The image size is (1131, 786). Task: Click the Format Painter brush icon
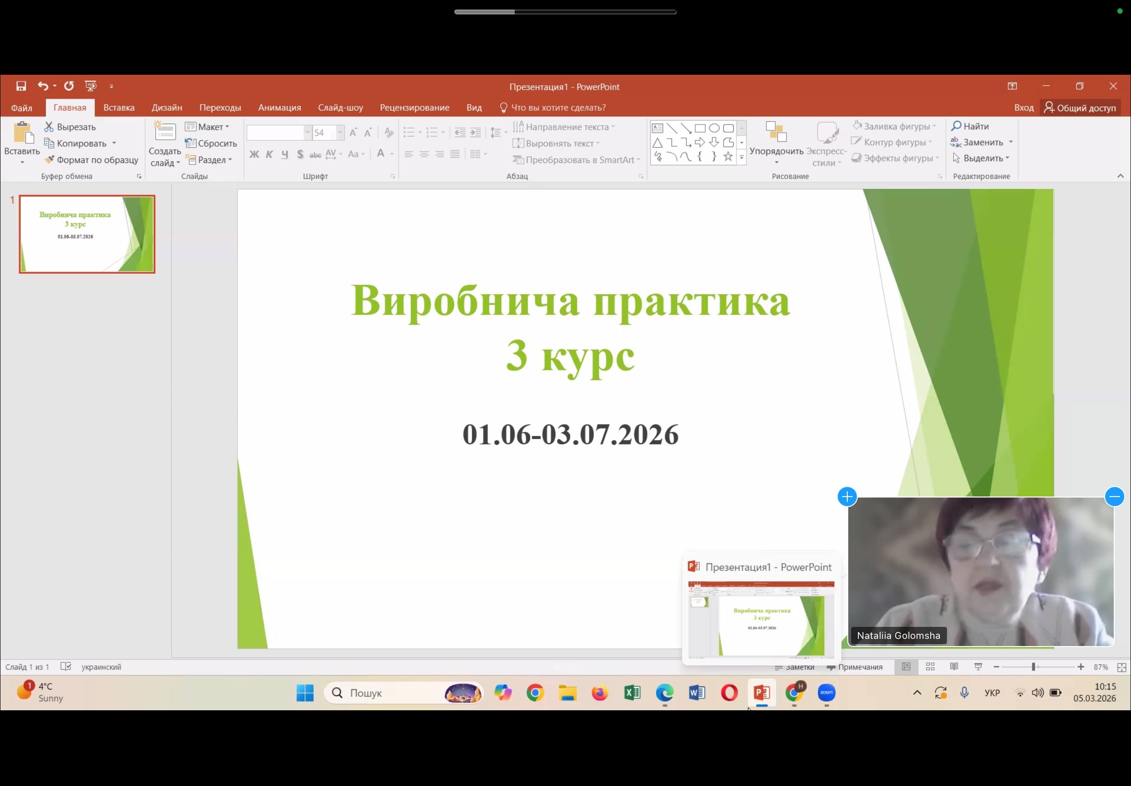coord(49,160)
